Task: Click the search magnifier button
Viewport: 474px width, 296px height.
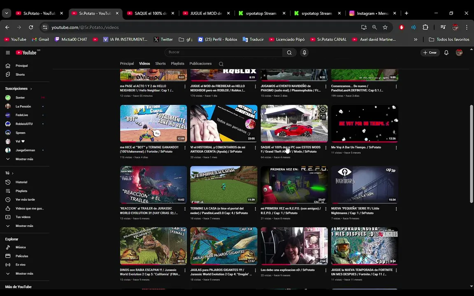Action: point(289,53)
